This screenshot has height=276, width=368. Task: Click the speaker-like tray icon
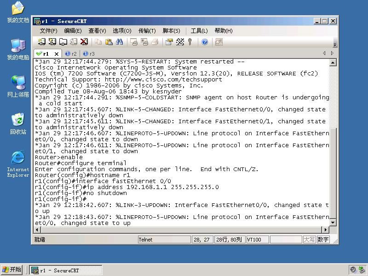pyautogui.click(x=353, y=270)
